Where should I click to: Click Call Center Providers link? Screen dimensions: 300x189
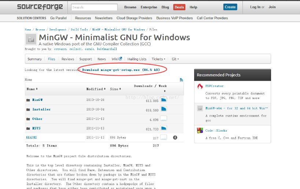pyautogui.click(x=212, y=18)
